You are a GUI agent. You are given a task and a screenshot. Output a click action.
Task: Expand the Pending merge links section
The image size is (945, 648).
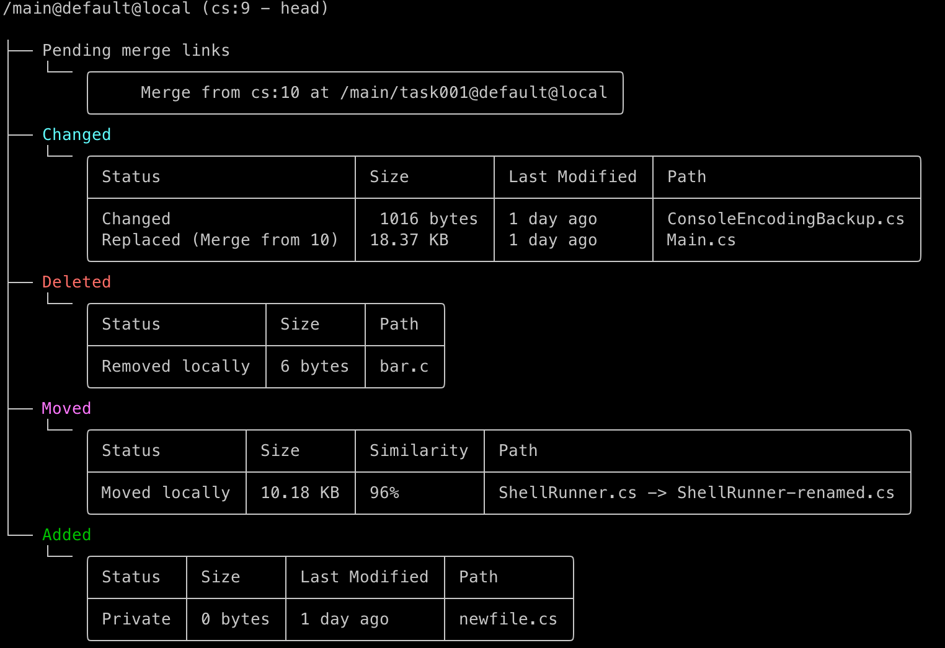pyautogui.click(x=136, y=50)
